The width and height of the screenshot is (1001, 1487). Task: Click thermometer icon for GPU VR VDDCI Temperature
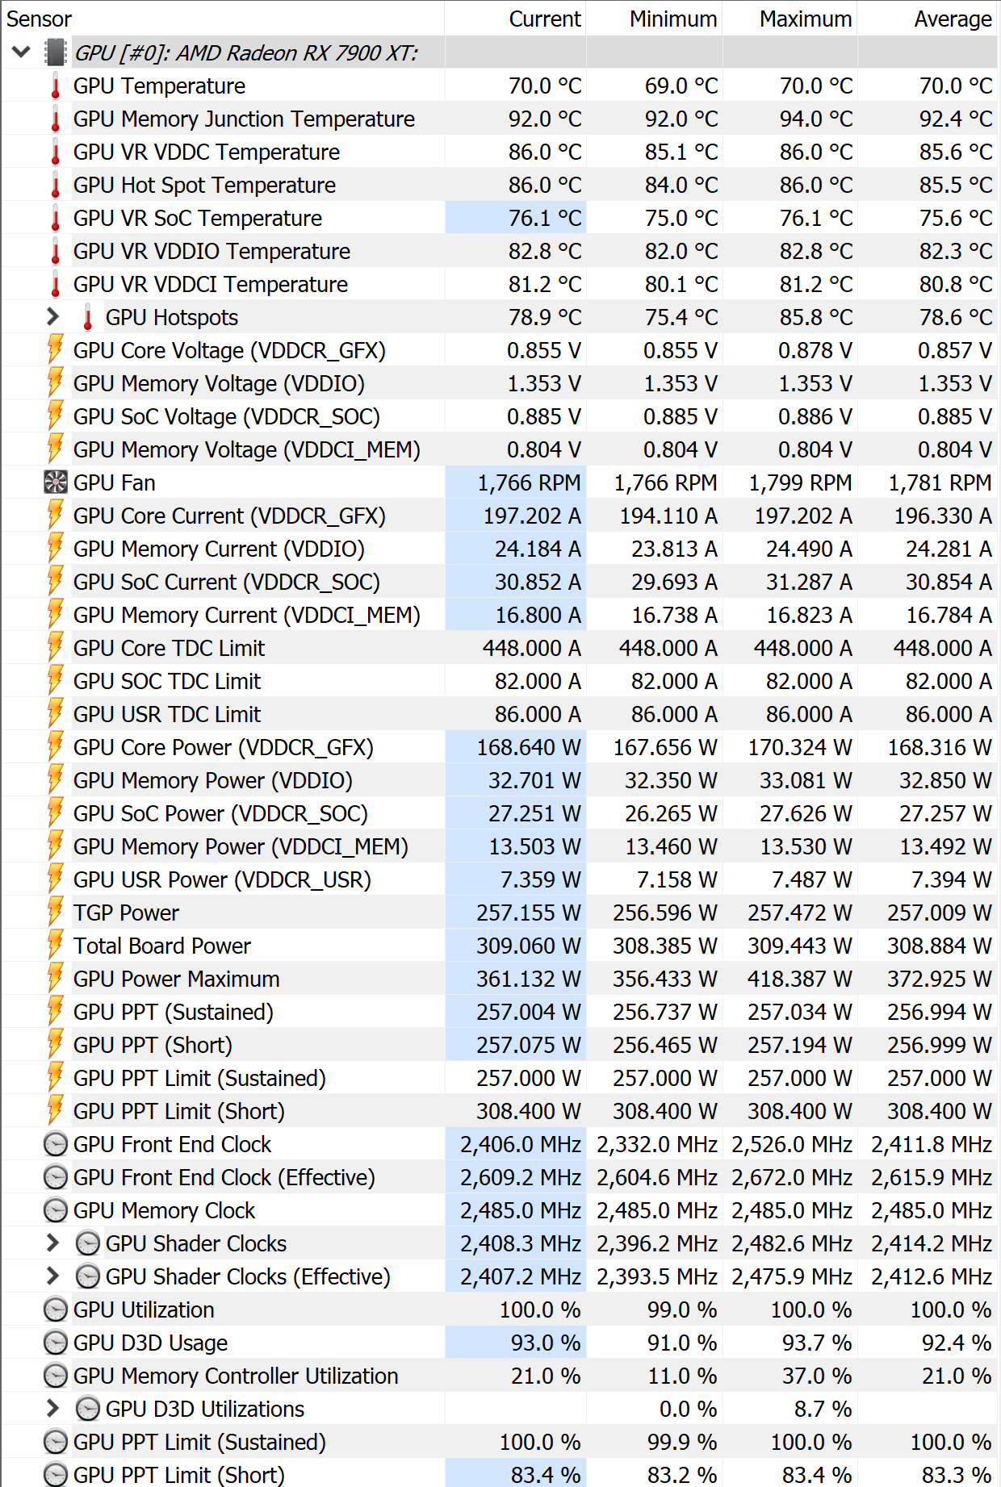click(56, 284)
